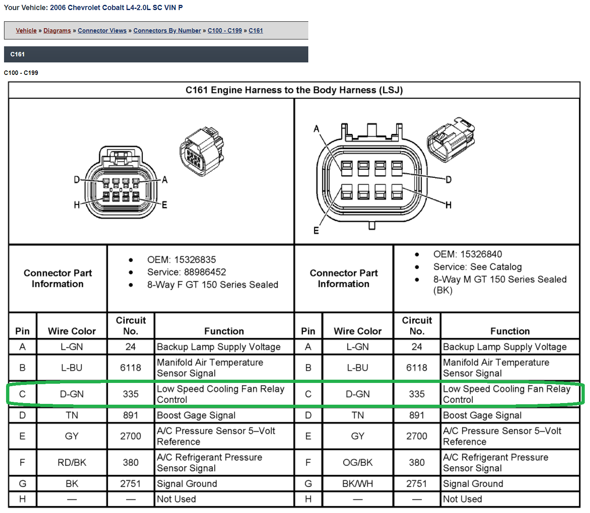Image resolution: width=590 pixels, height=513 pixels.
Task: Click left table 'Signal Ground' function
Action: 187,484
